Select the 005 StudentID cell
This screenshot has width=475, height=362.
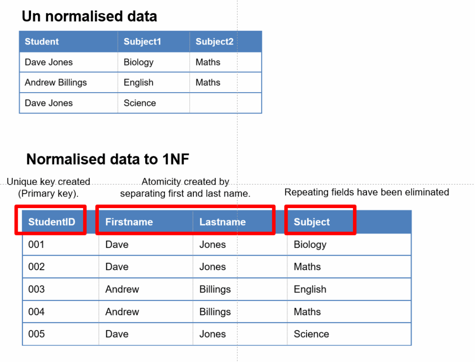click(x=37, y=334)
